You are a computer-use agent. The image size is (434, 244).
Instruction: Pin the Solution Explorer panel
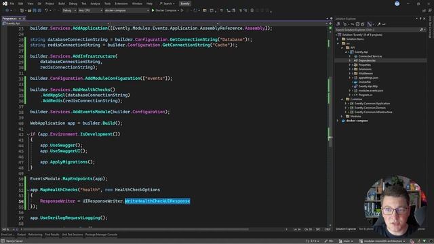(420, 18)
